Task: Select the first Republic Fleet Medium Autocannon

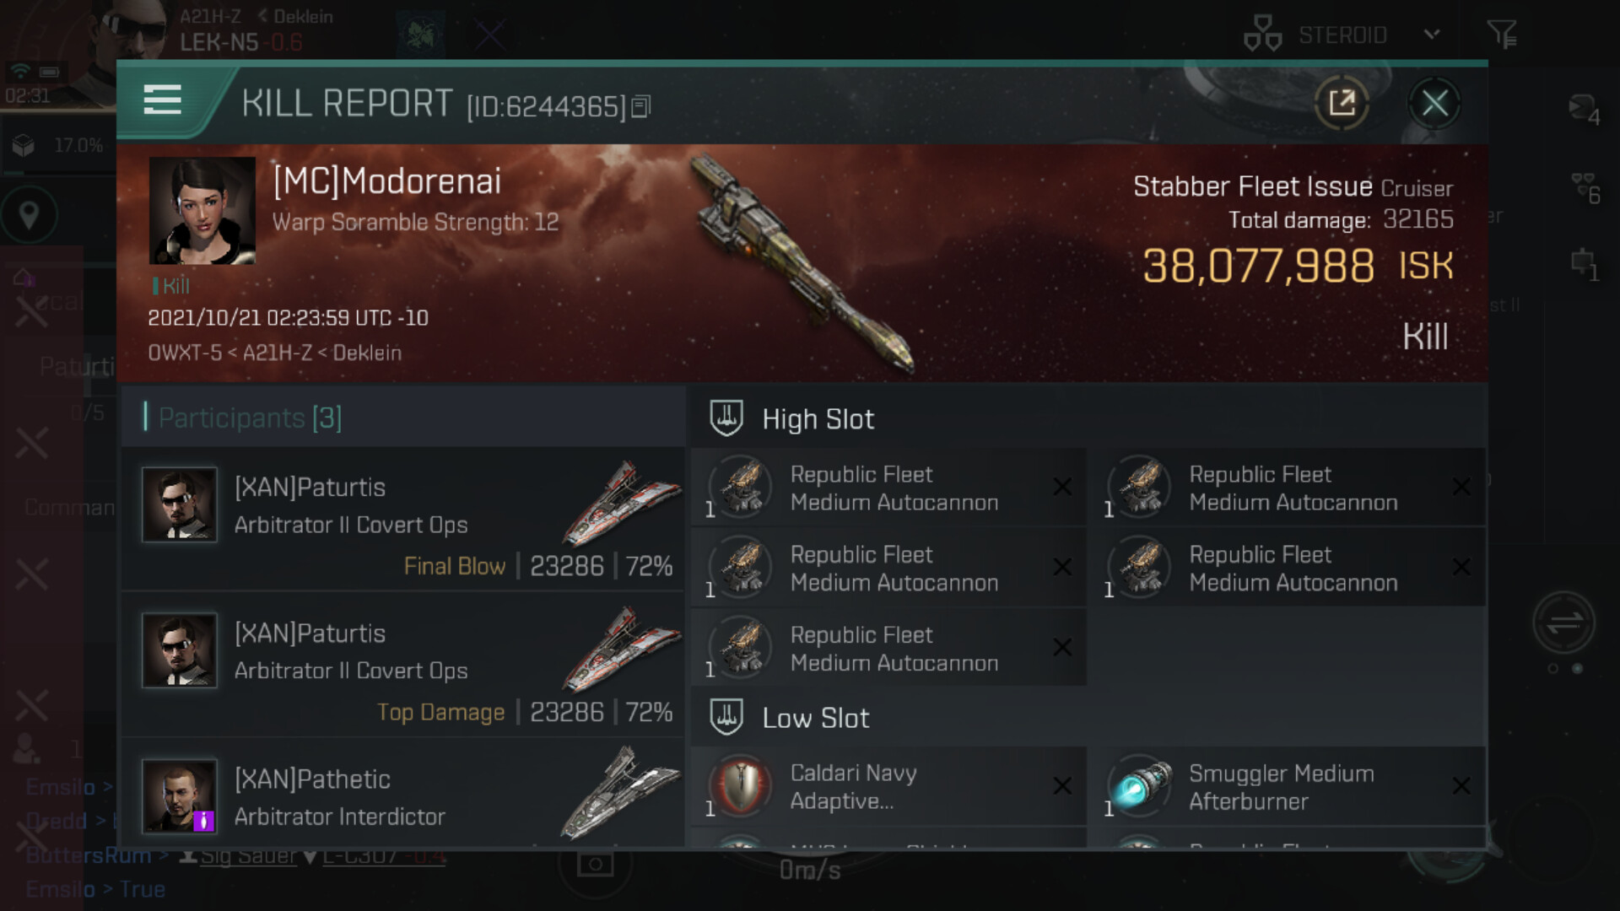Action: coord(888,488)
